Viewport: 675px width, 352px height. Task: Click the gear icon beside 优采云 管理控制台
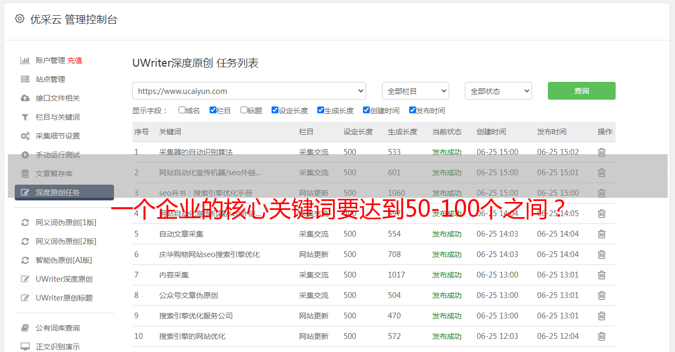click(19, 19)
